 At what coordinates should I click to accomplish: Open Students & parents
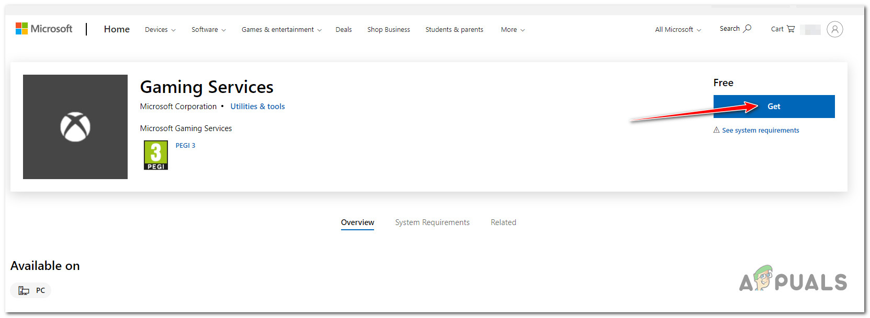[454, 30]
